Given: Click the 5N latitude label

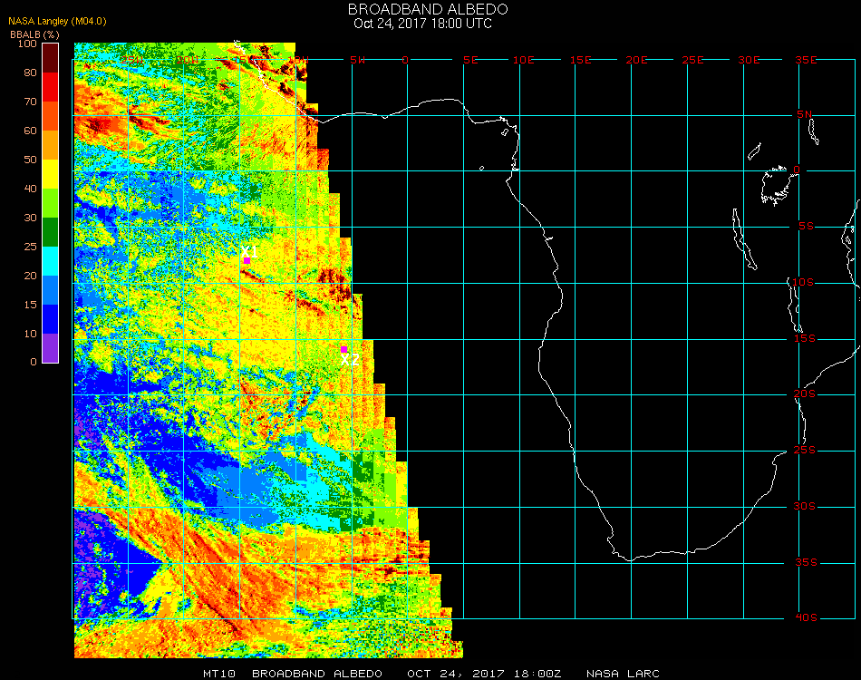Looking at the screenshot, I should (x=805, y=114).
